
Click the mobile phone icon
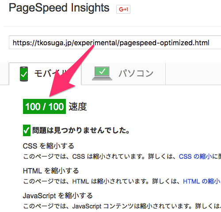coord(24,74)
